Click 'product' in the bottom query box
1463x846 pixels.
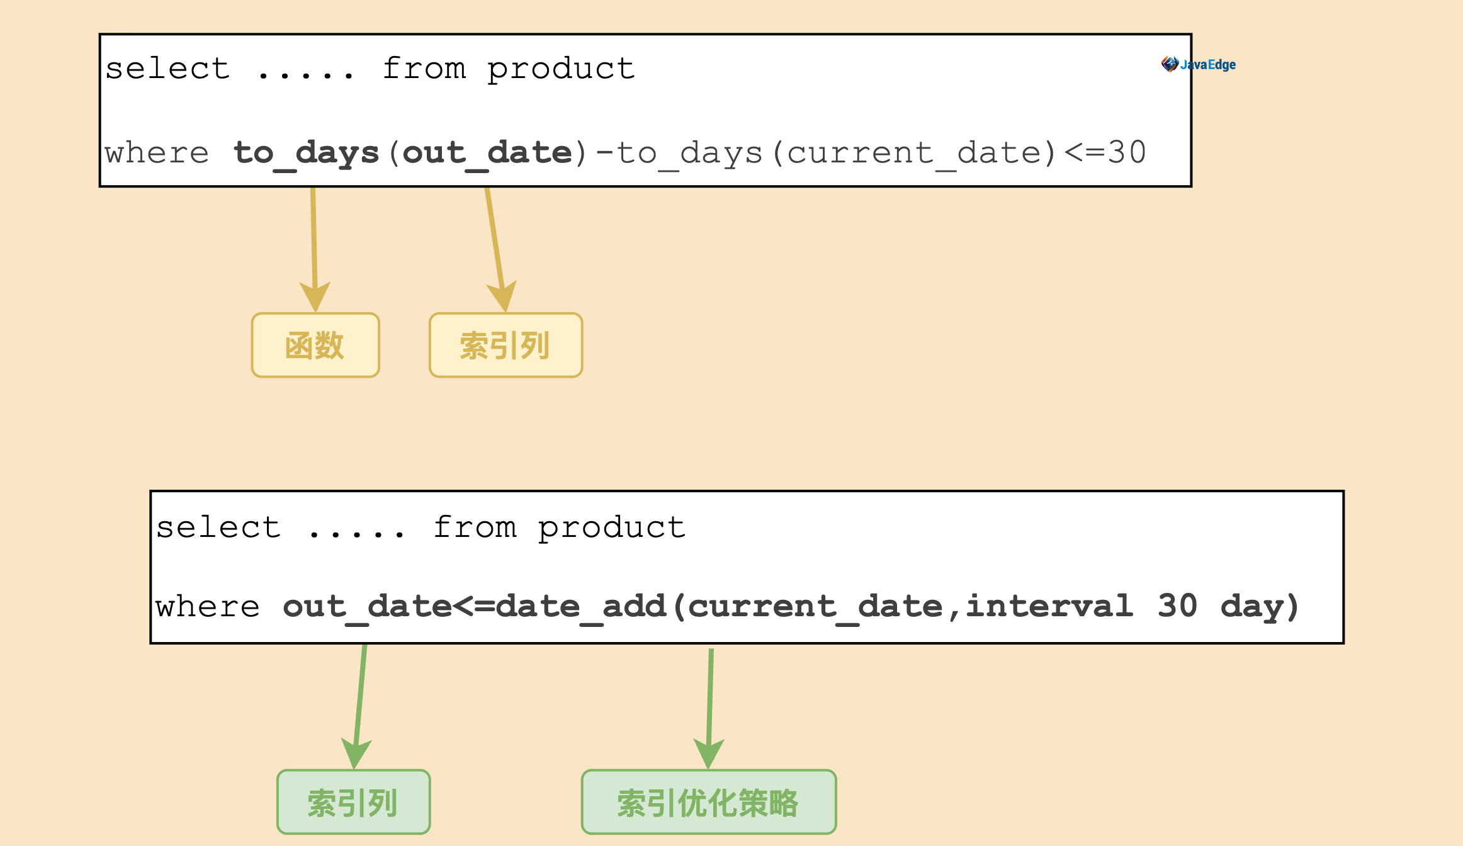point(611,527)
